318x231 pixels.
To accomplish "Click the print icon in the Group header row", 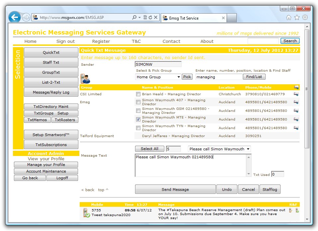I will [296, 87].
